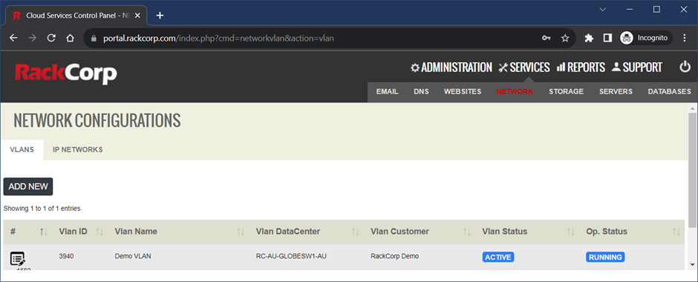This screenshot has height=282, width=698.
Task: Sort table by Op. Status arrows
Action: 676,232
